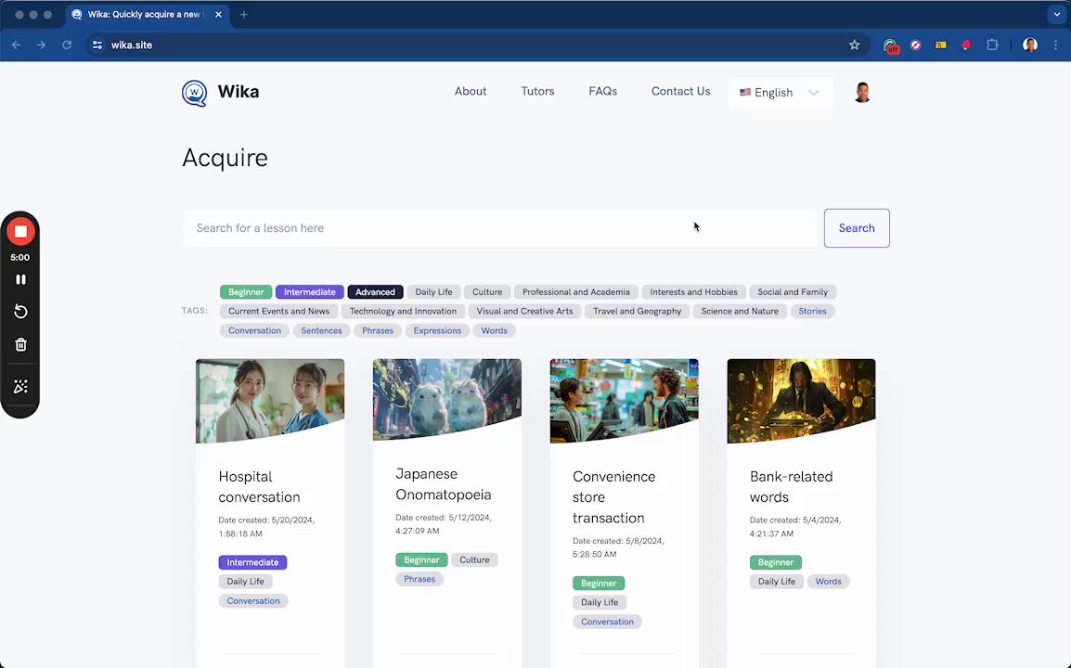Open the Hospital conversation lesson thumbnail
Image resolution: width=1071 pixels, height=668 pixels.
click(270, 401)
